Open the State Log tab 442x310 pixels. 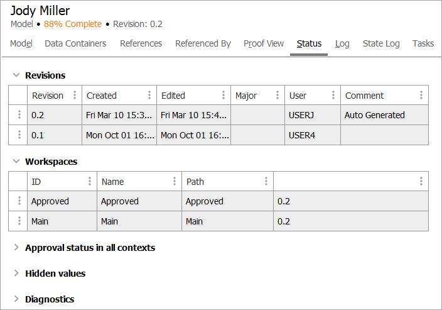pos(381,43)
